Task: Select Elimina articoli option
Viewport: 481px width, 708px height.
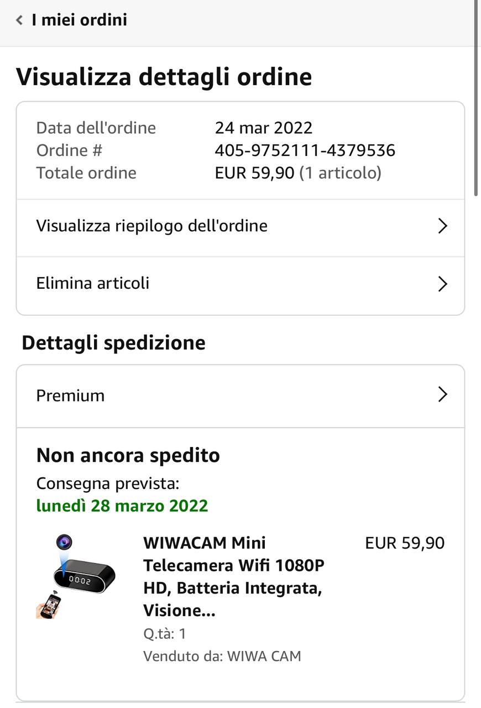Action: click(93, 283)
